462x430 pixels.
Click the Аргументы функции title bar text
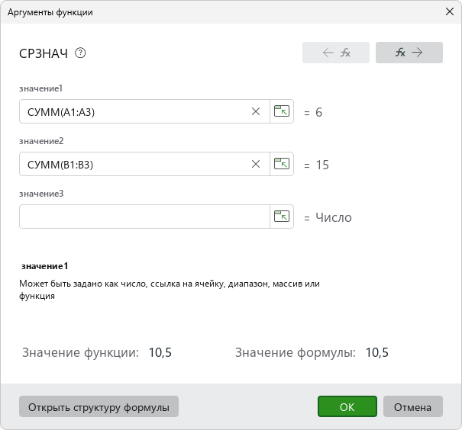pyautogui.click(x=50, y=12)
